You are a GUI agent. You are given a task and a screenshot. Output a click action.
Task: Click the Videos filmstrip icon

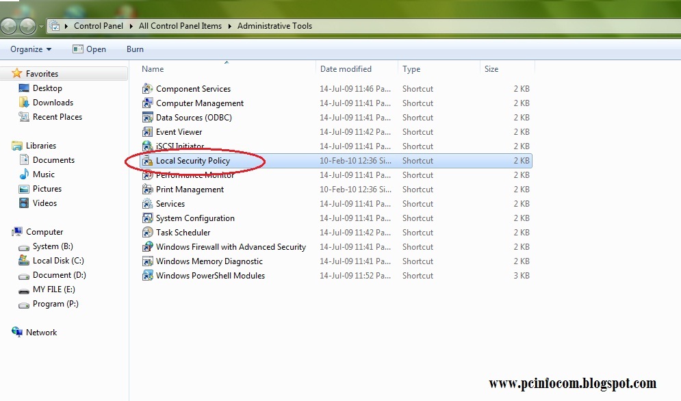[24, 203]
